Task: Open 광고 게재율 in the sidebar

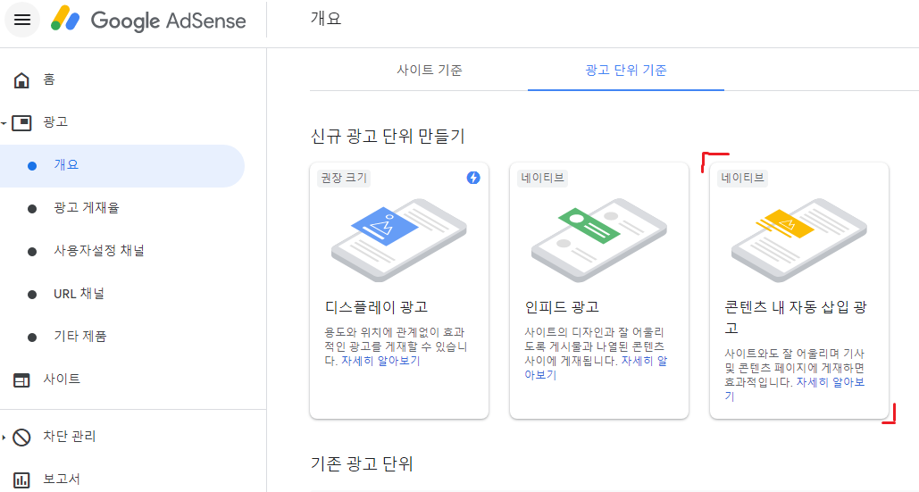Action: point(87,208)
